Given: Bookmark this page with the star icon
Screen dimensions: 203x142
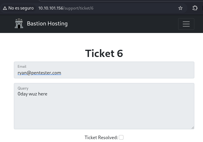Looking at the screenshot, I should click(x=180, y=8).
